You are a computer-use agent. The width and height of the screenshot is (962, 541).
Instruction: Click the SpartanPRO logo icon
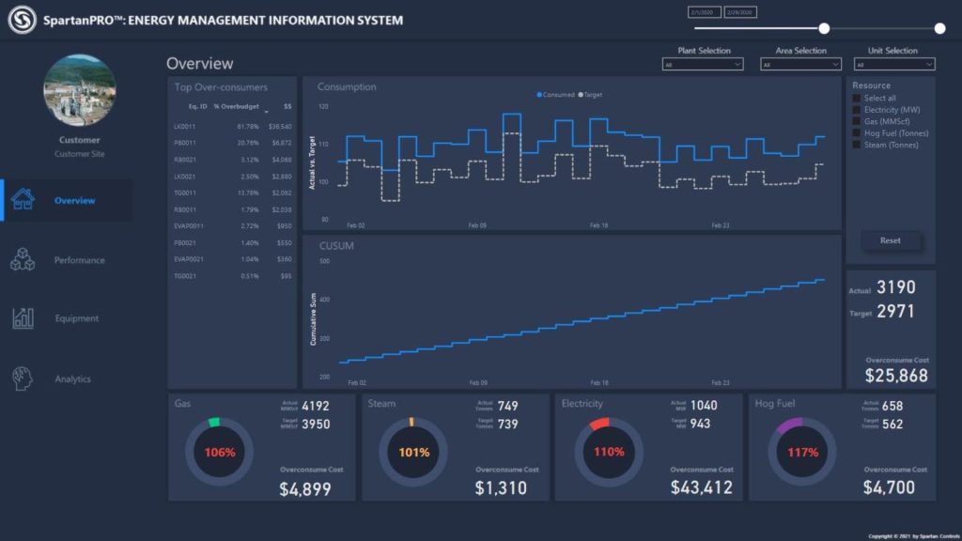pyautogui.click(x=22, y=20)
